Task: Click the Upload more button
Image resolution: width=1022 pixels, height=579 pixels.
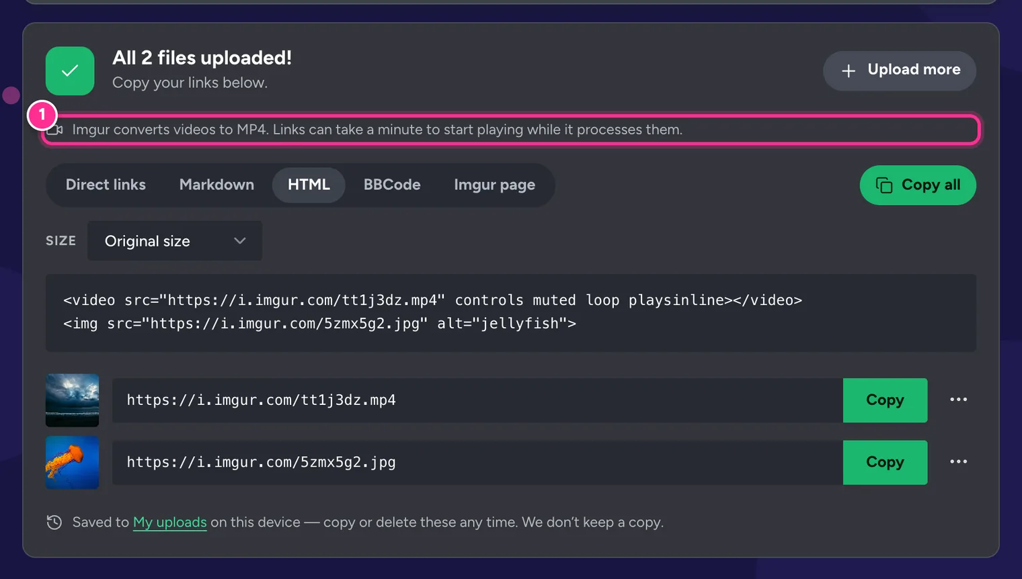Action: [900, 71]
